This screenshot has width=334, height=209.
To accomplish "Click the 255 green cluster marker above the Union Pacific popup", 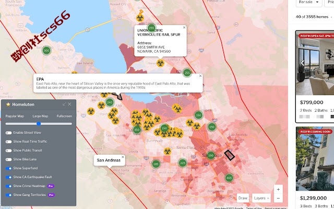I will coord(151,28).
